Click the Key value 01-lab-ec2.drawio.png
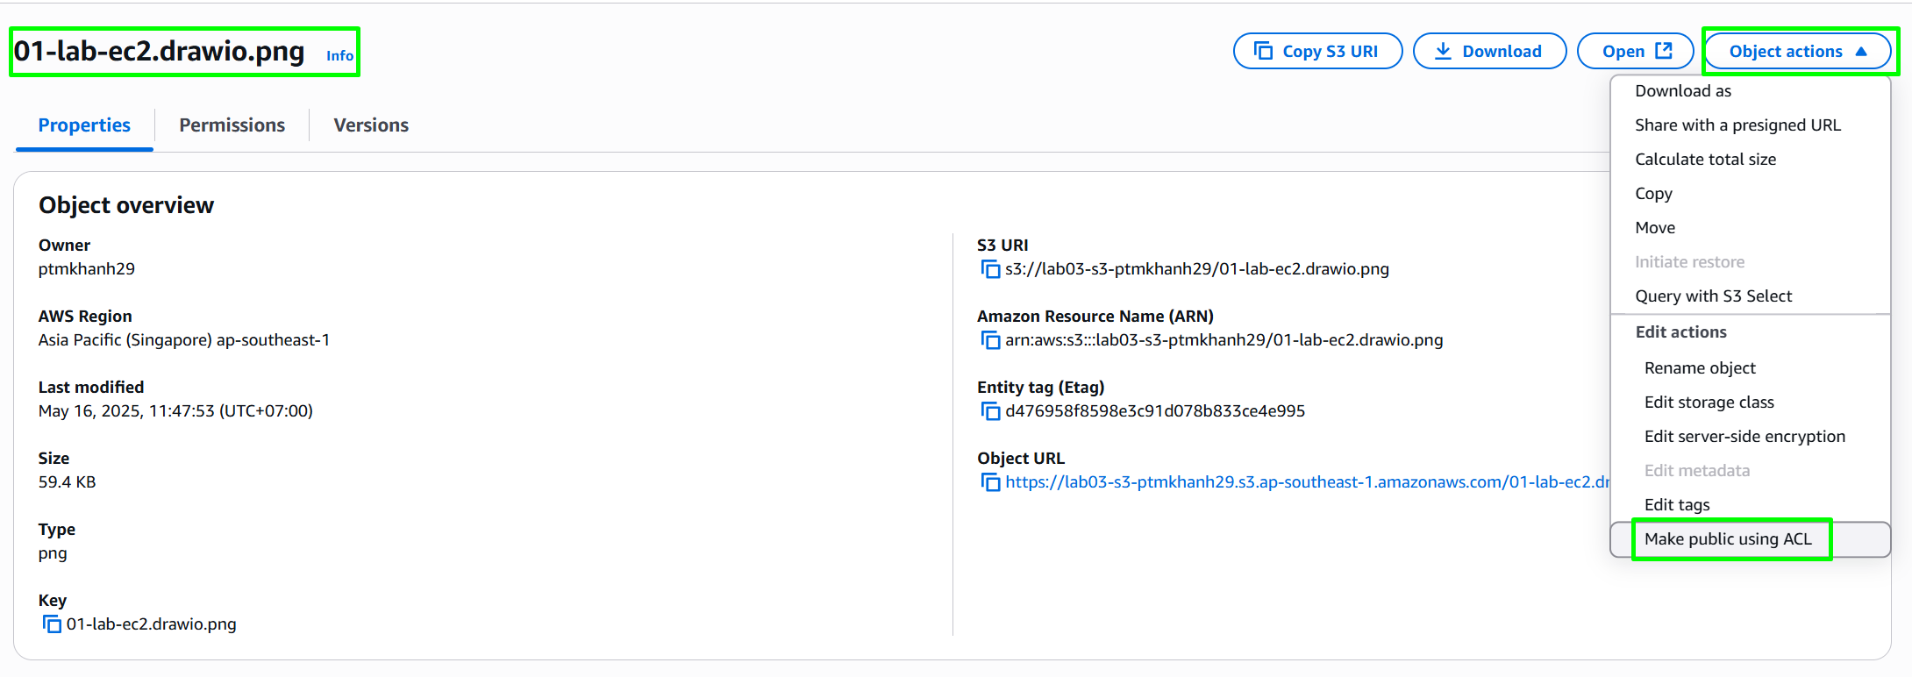This screenshot has width=1912, height=677. tap(152, 624)
